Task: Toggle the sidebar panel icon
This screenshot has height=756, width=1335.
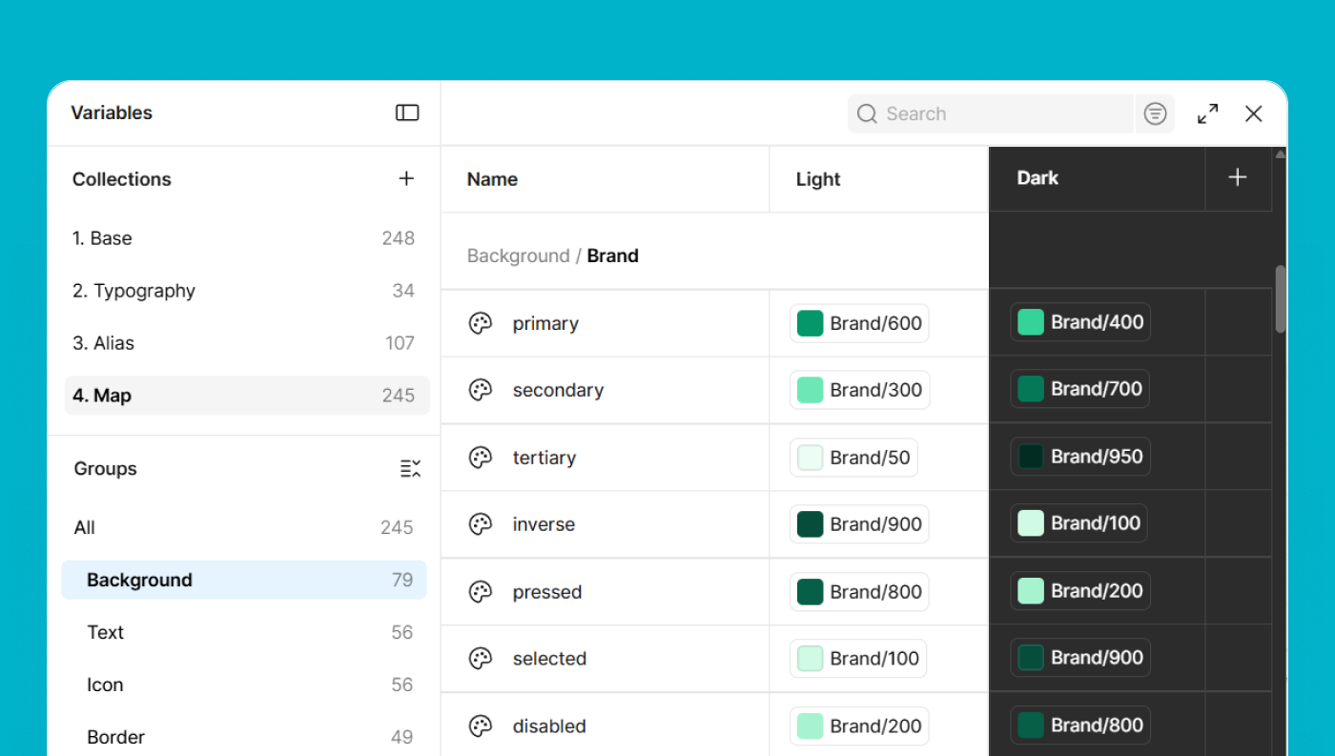Action: pyautogui.click(x=407, y=112)
